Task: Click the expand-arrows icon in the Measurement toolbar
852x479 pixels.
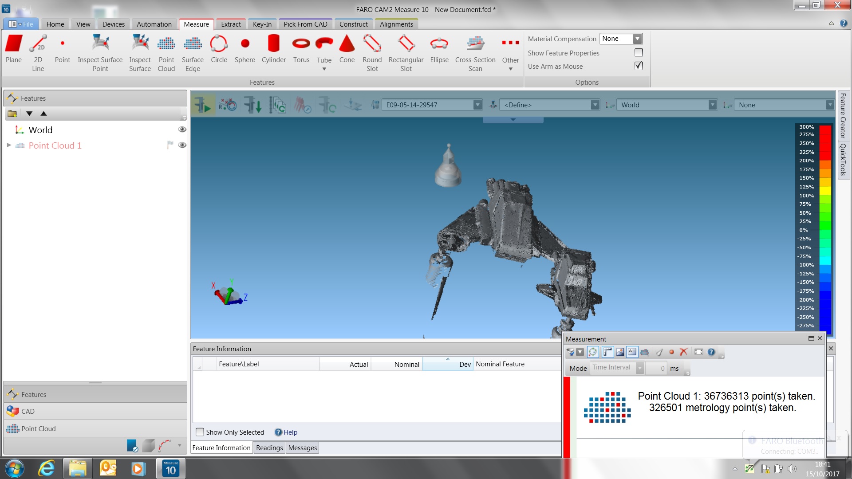Action: point(699,352)
